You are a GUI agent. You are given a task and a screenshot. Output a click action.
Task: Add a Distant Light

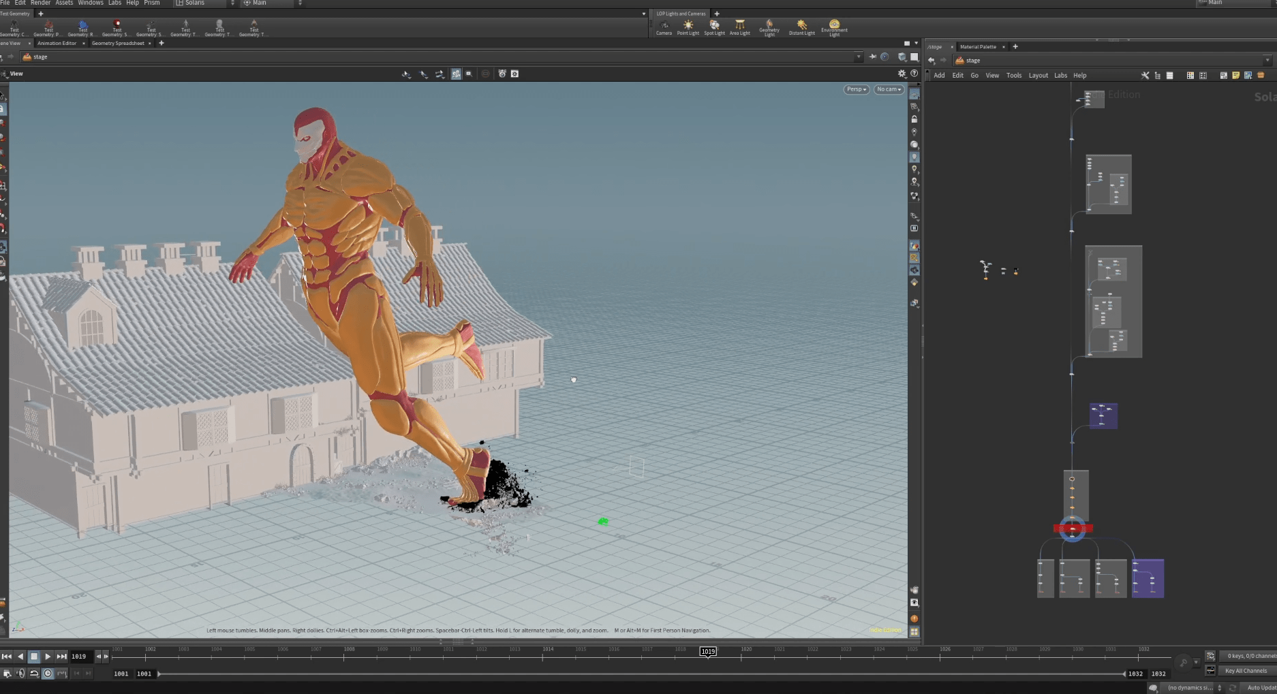click(801, 28)
